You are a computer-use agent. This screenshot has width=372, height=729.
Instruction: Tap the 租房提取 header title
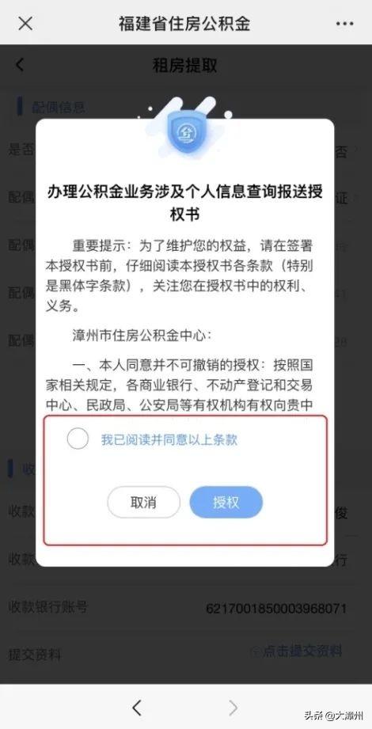[185, 65]
